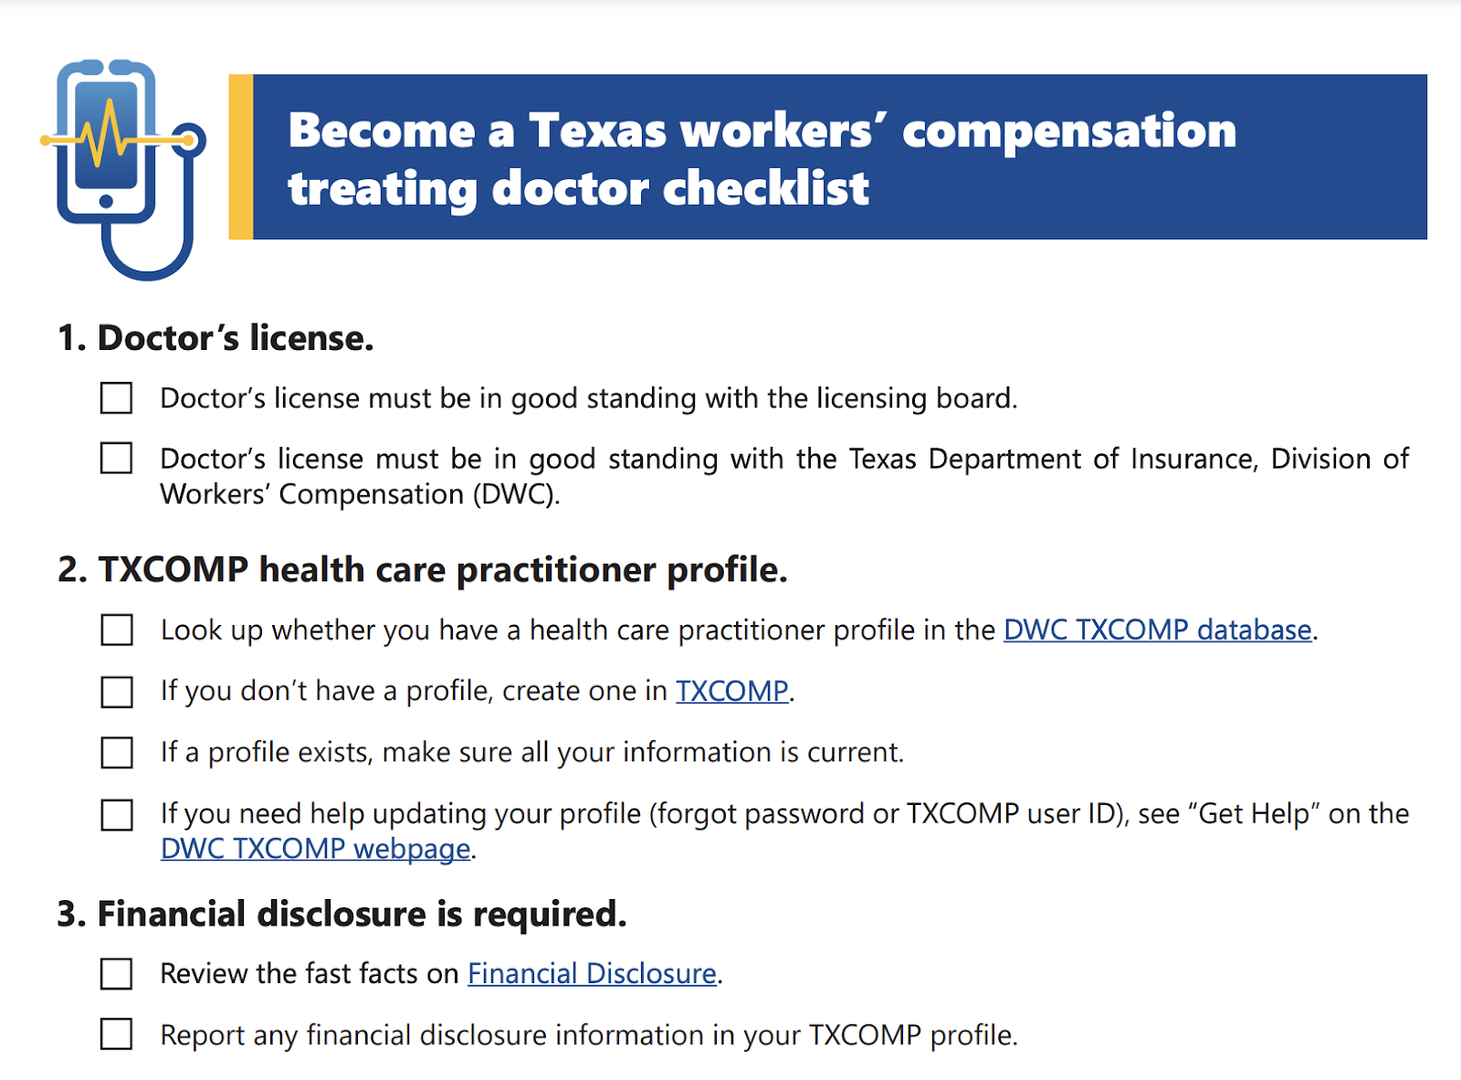Click the yellow accent bar beside title

240,157
